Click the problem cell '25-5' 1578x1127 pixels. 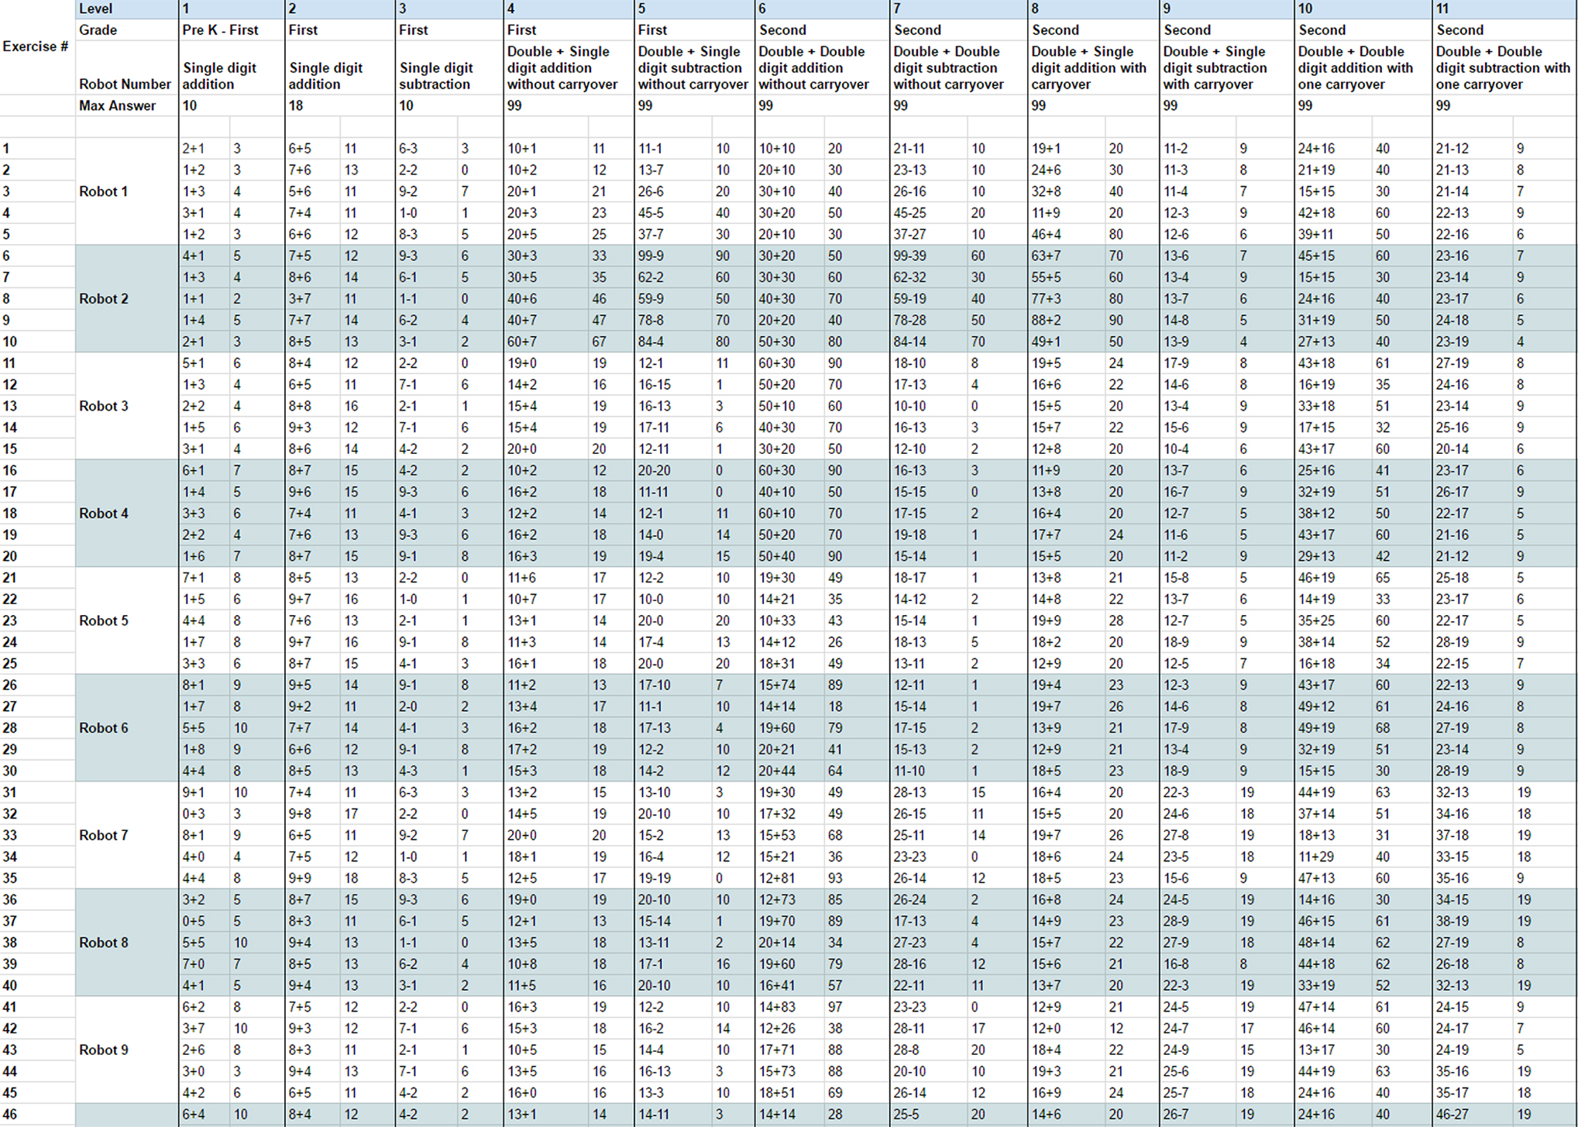[x=928, y=1114]
